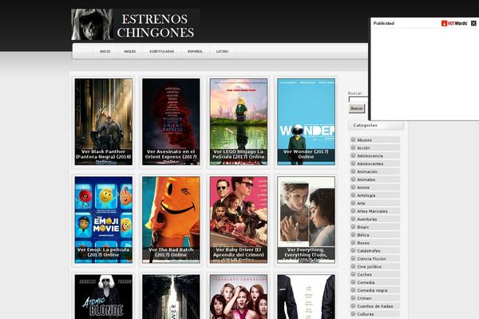Select the Crimen category link

[x=365, y=298]
